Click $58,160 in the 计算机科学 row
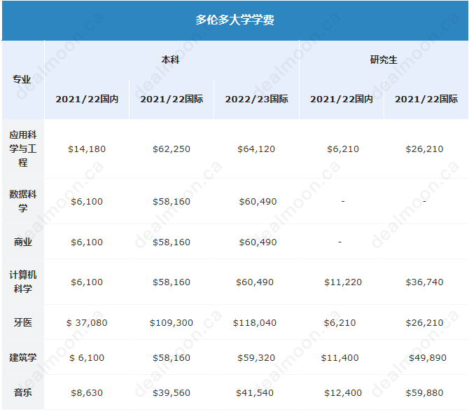The width and height of the screenshot is (469, 412). pos(171,282)
